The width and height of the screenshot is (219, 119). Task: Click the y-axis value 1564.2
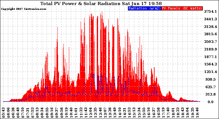[x=210, y=64]
